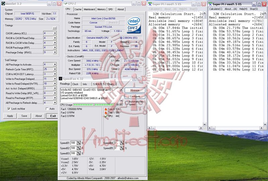Open CAS# Latency (tCL) dropdown

55,33
